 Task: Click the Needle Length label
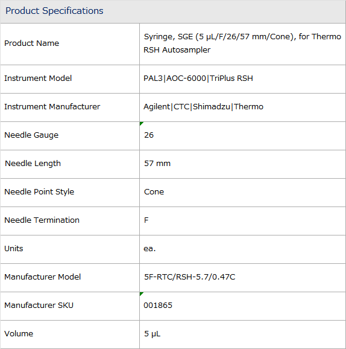(x=33, y=164)
